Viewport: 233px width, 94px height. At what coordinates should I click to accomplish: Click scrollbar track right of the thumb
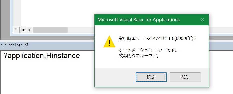click(81, 30)
